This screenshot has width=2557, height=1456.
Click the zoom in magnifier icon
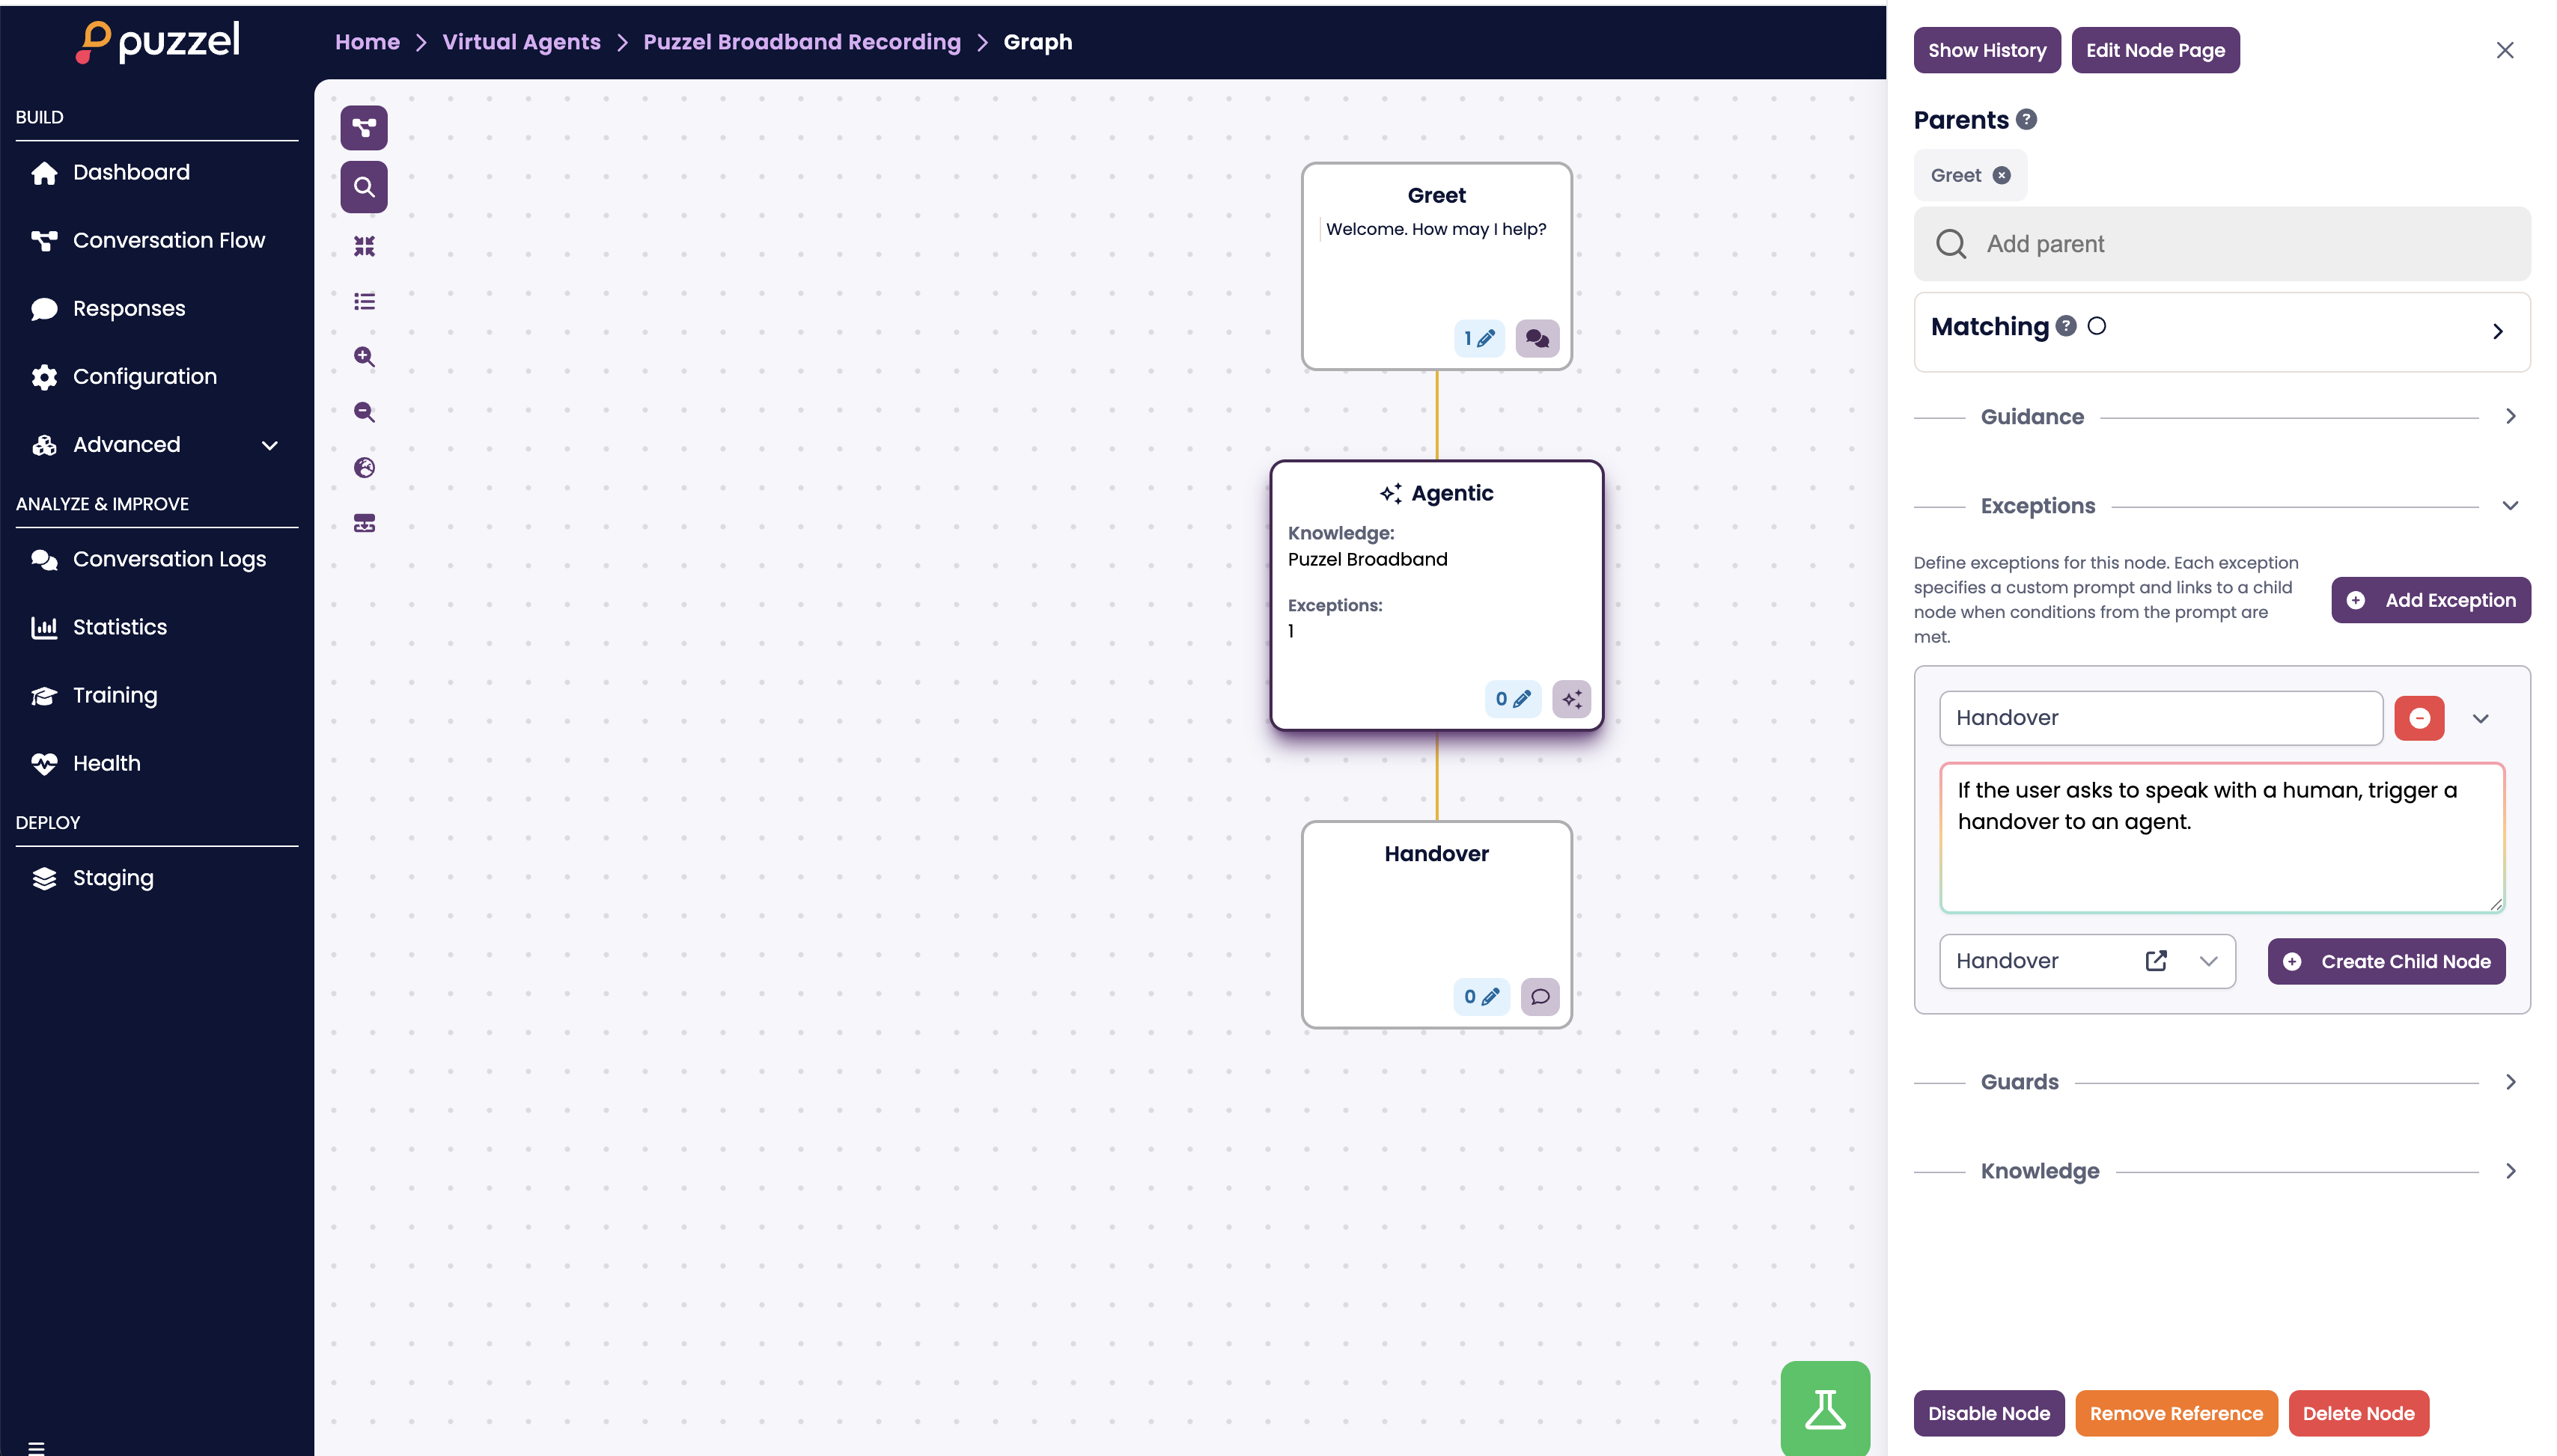coord(364,357)
